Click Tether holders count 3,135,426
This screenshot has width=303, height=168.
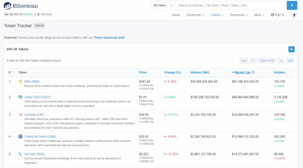[281, 97]
